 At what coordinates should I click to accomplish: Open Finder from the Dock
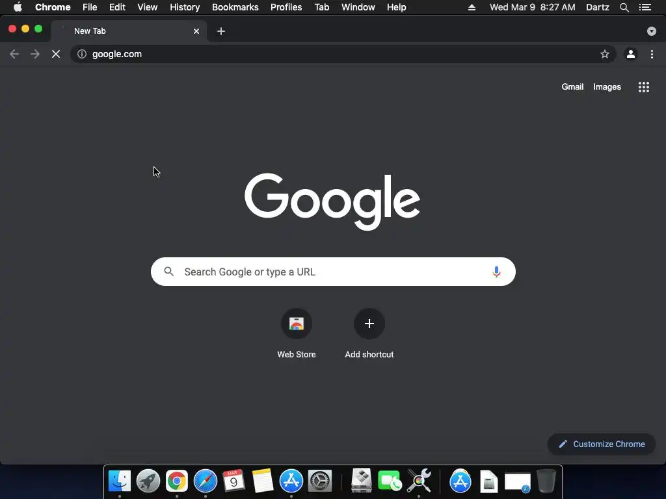coord(120,481)
